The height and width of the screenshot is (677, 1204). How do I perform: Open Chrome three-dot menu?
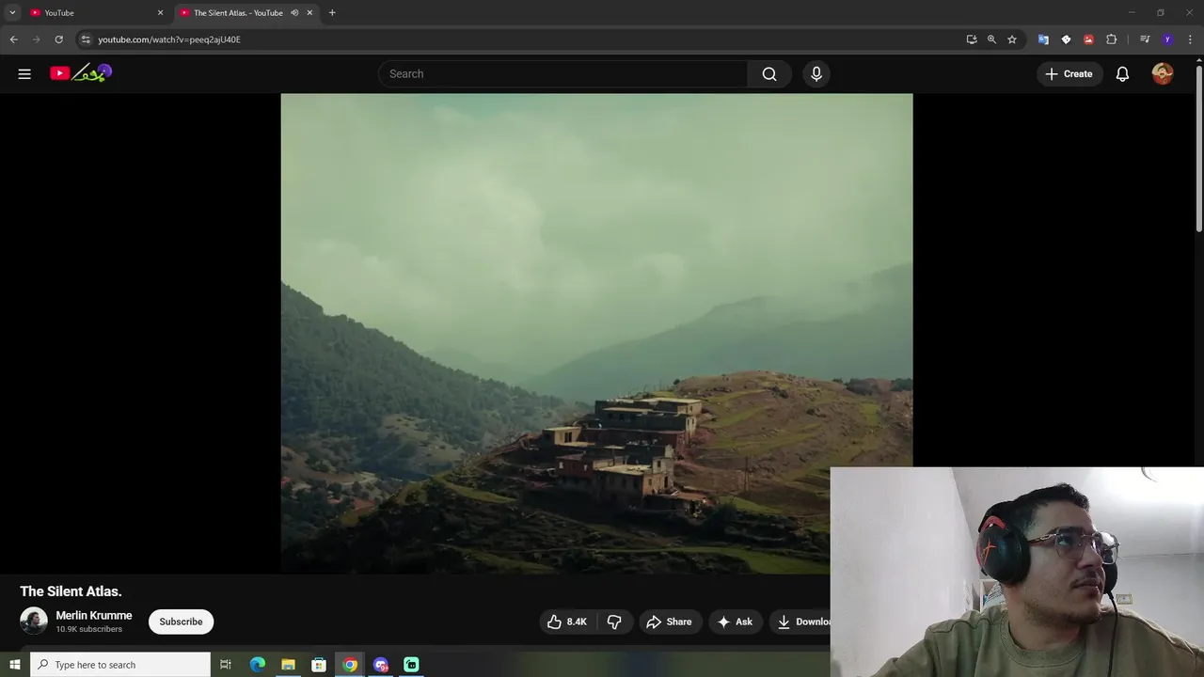click(1190, 39)
